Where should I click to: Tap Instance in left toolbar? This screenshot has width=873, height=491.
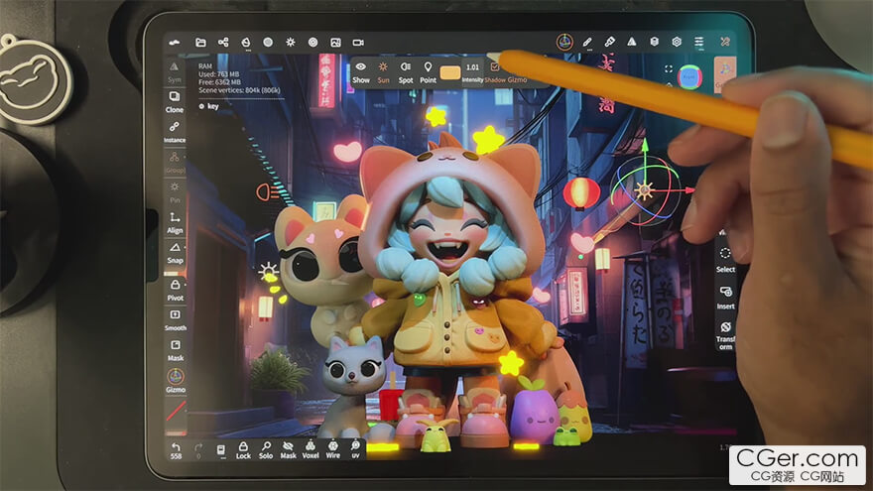tap(175, 133)
